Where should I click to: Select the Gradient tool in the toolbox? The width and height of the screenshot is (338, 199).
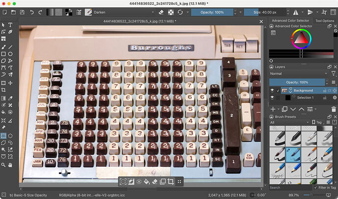click(x=3, y=99)
